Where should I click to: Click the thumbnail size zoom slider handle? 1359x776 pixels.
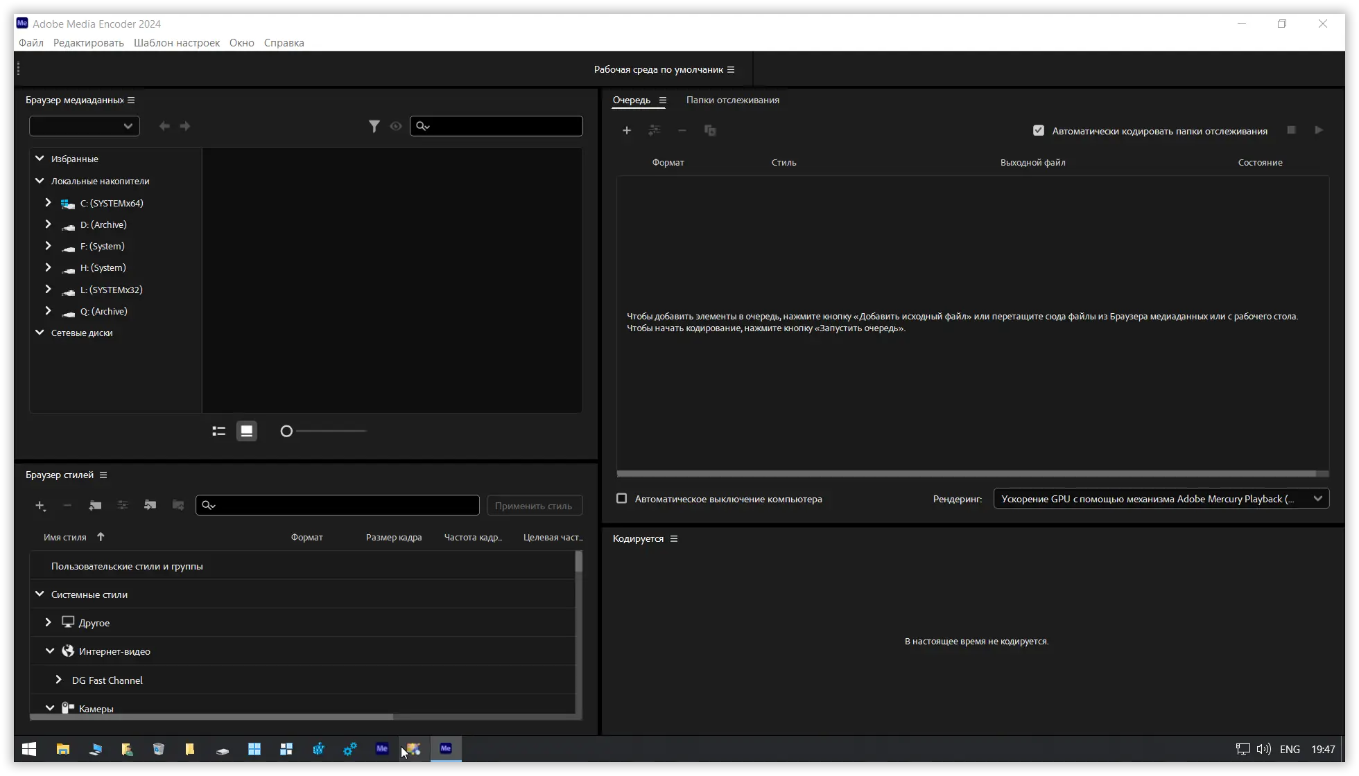click(x=286, y=432)
